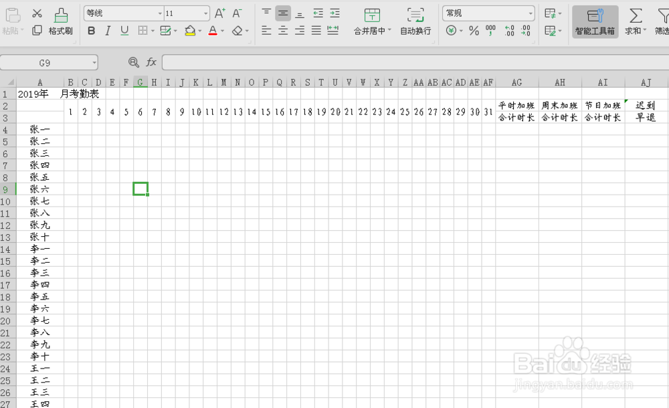Click the cell borders icon
Screen dimensions: 669x408
coord(143,30)
